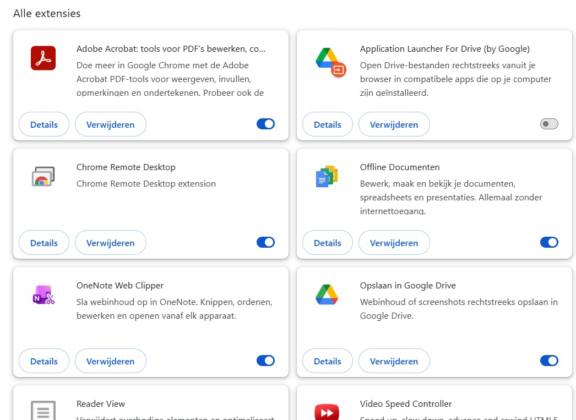The width and height of the screenshot is (576, 420).
Task: Disable the Offline Documenten toggle
Action: 549,242
